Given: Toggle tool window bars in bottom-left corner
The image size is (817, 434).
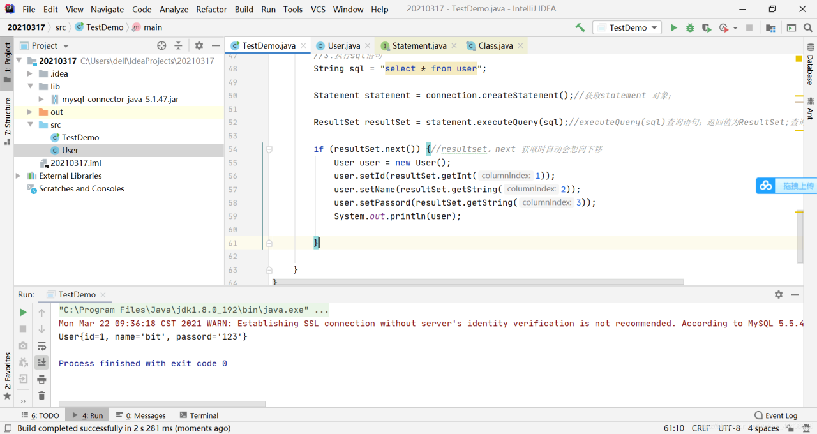Looking at the screenshot, I should click(x=7, y=428).
